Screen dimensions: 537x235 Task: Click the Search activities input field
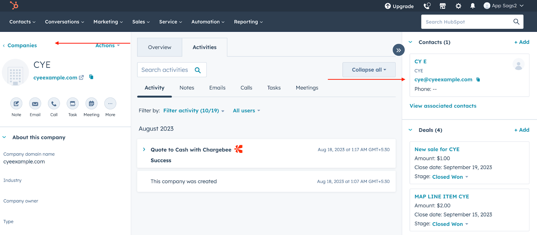coord(164,70)
